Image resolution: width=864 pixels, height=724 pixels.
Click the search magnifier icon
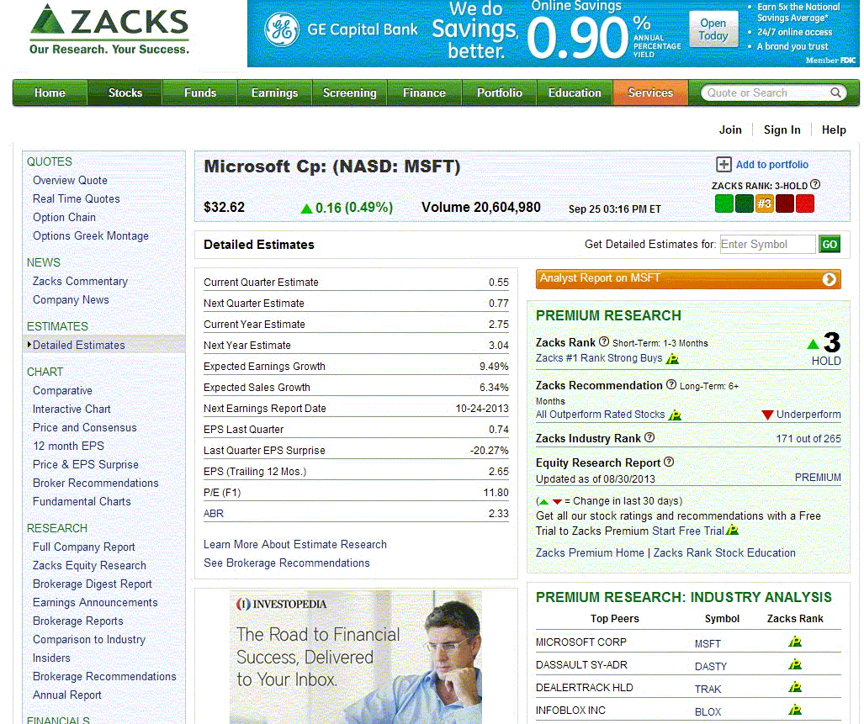pyautogui.click(x=836, y=93)
